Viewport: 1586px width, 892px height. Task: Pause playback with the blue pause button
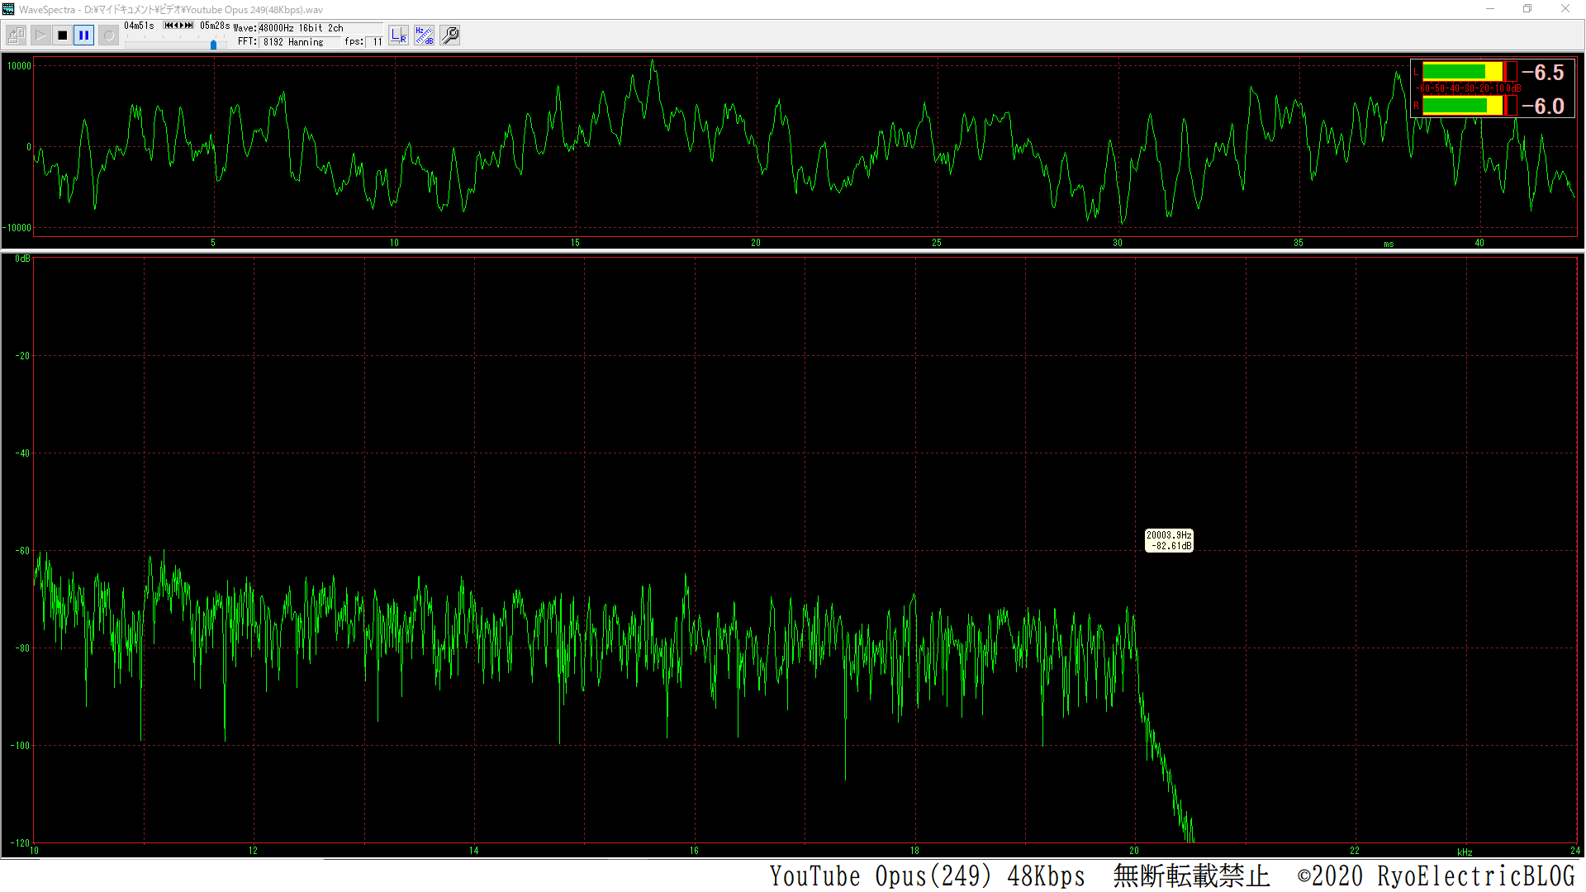tap(83, 36)
